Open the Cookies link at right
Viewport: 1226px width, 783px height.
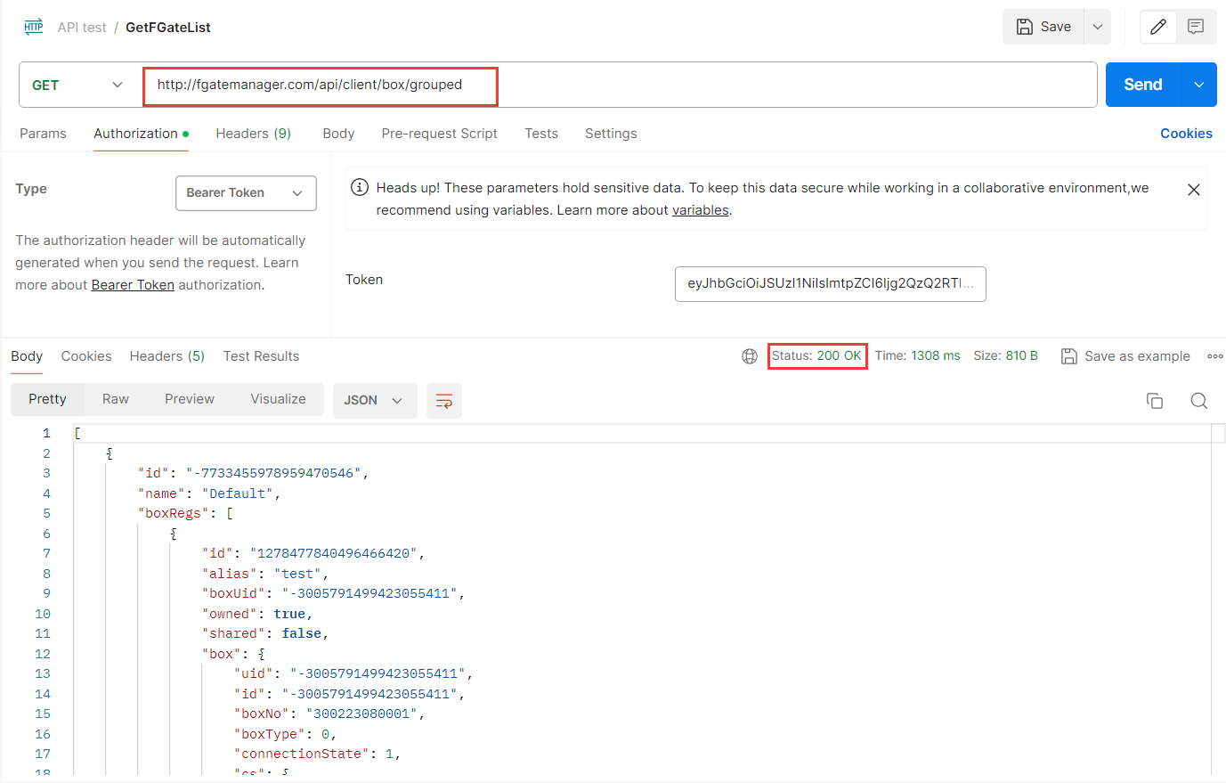tap(1186, 134)
